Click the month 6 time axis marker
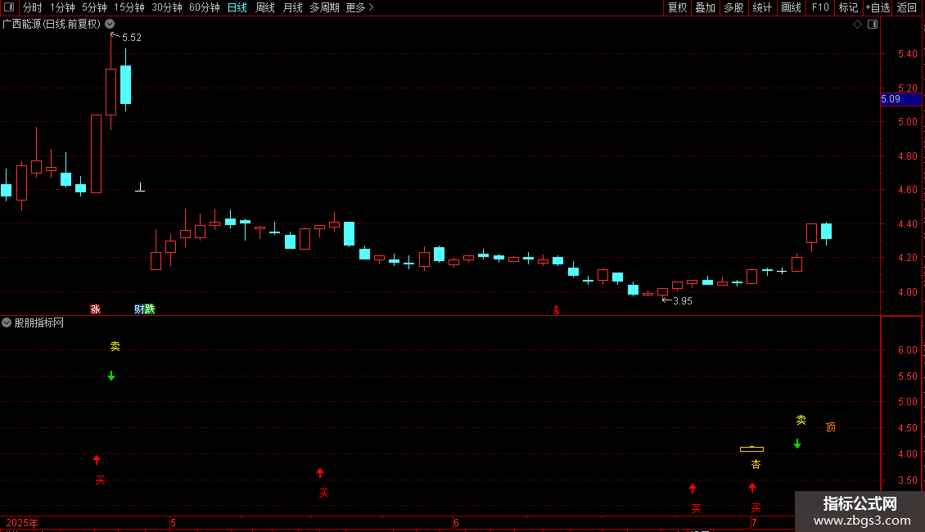Image resolution: width=925 pixels, height=532 pixels. pos(456,522)
